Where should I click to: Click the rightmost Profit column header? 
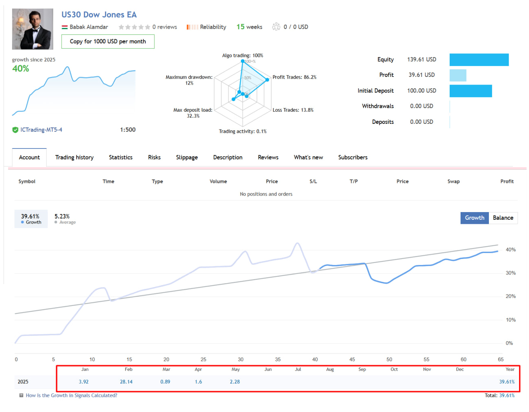(x=507, y=181)
